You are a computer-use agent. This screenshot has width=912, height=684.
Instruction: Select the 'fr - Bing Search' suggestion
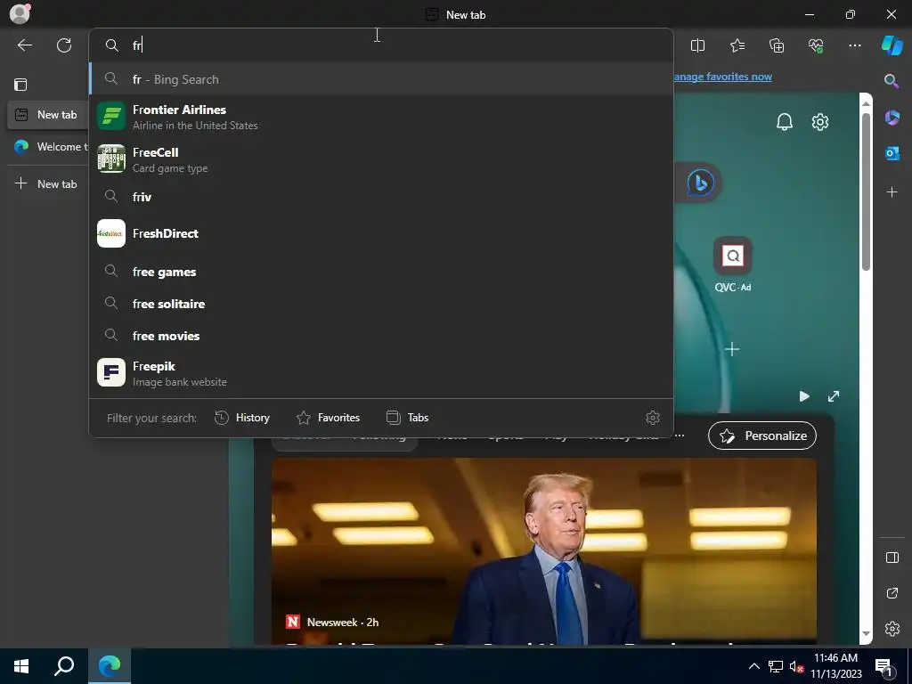tap(381, 79)
